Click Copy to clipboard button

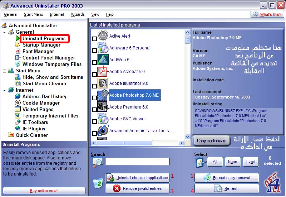[x=212, y=141]
